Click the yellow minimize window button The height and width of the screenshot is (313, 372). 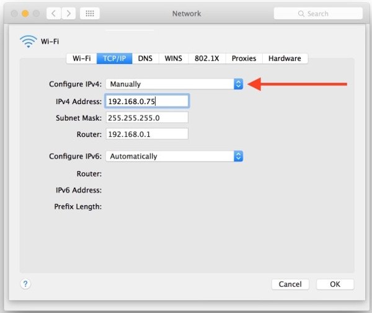tap(25, 14)
